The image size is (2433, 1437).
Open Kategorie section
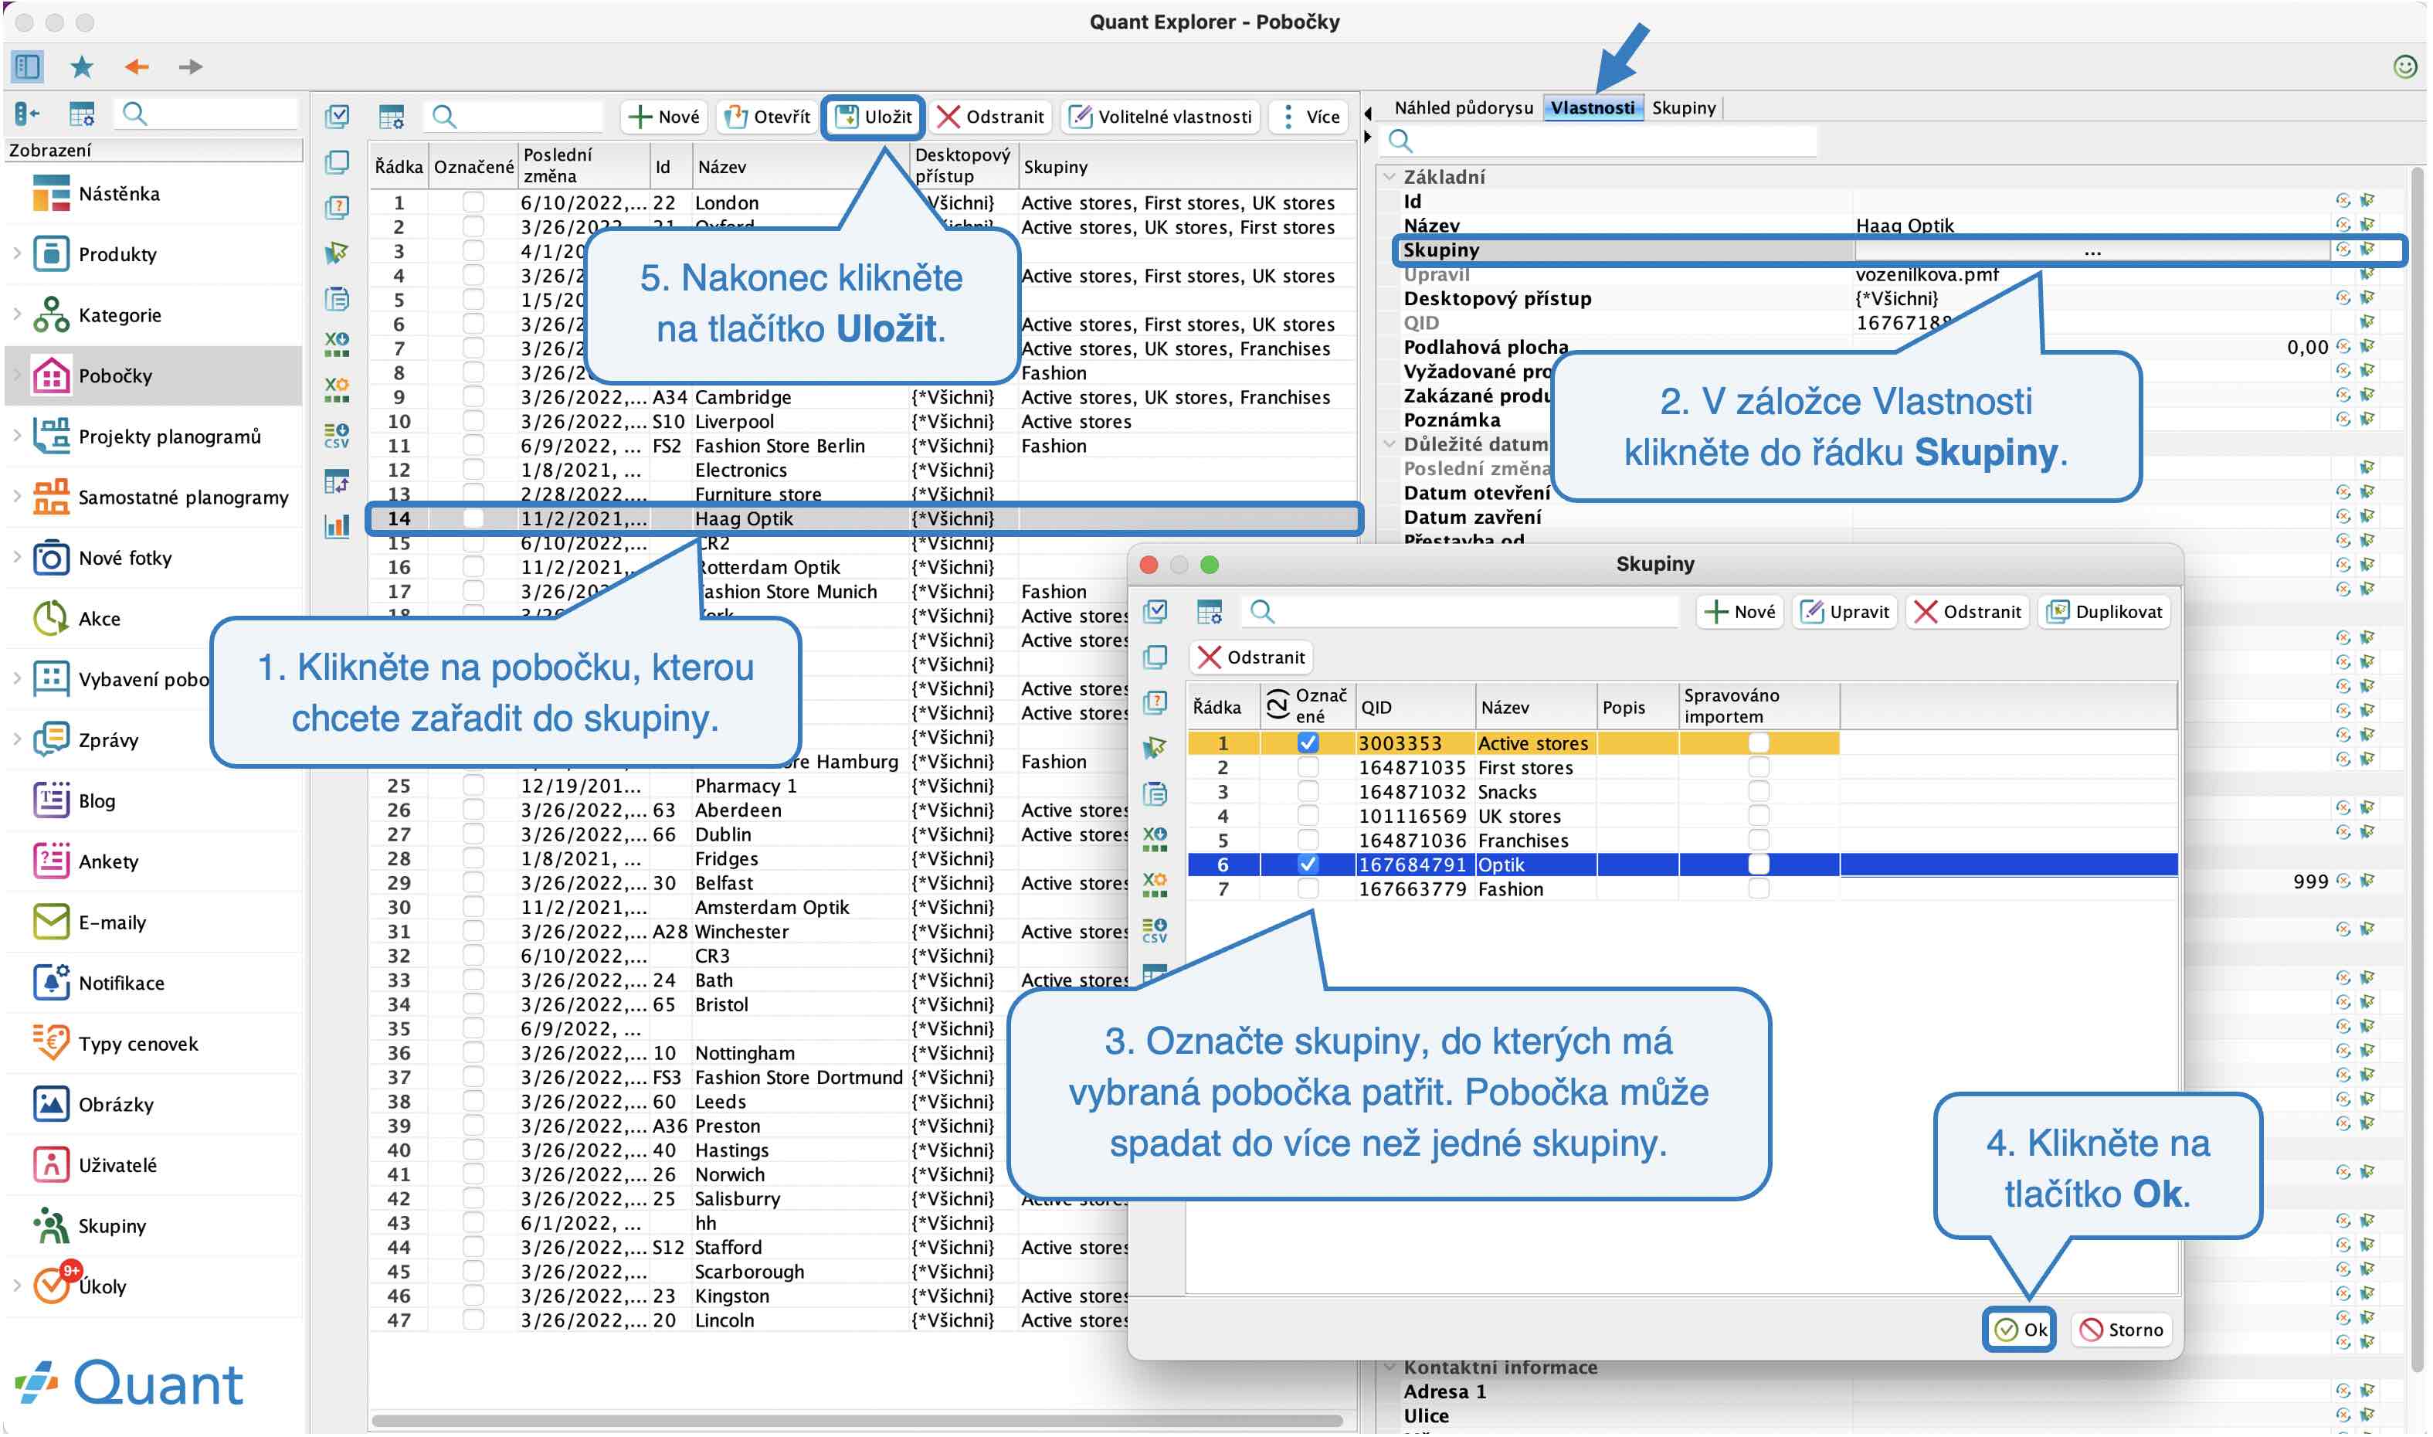pyautogui.click(x=119, y=316)
